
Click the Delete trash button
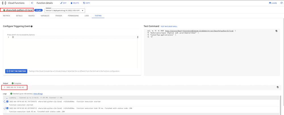click(75, 3)
